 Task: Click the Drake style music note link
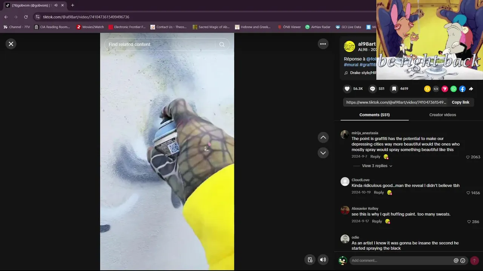pos(360,73)
